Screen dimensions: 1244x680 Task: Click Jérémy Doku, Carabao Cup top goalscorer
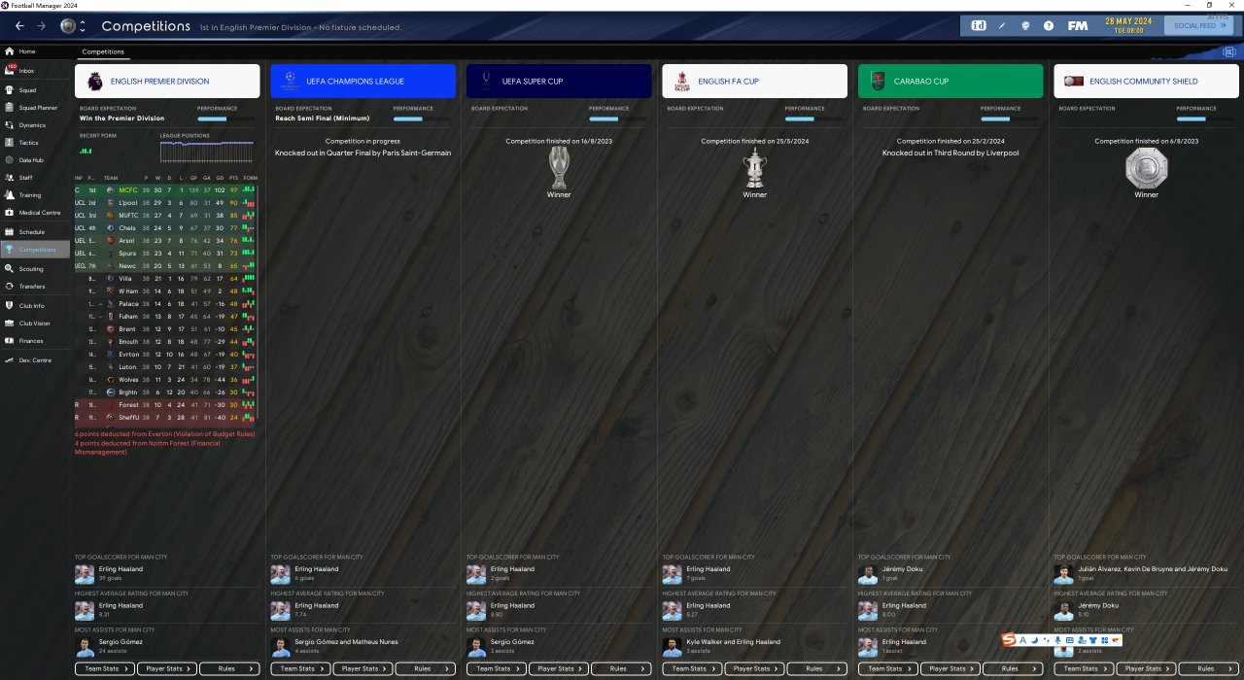[x=902, y=569]
